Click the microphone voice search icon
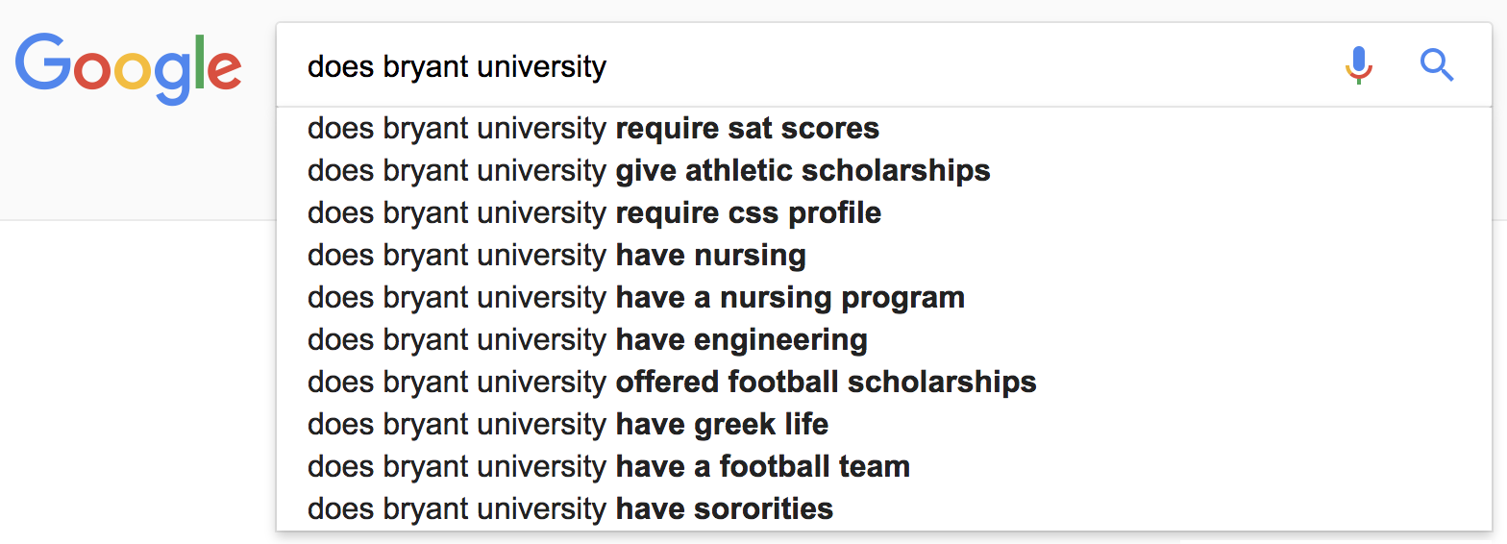 pyautogui.click(x=1358, y=65)
